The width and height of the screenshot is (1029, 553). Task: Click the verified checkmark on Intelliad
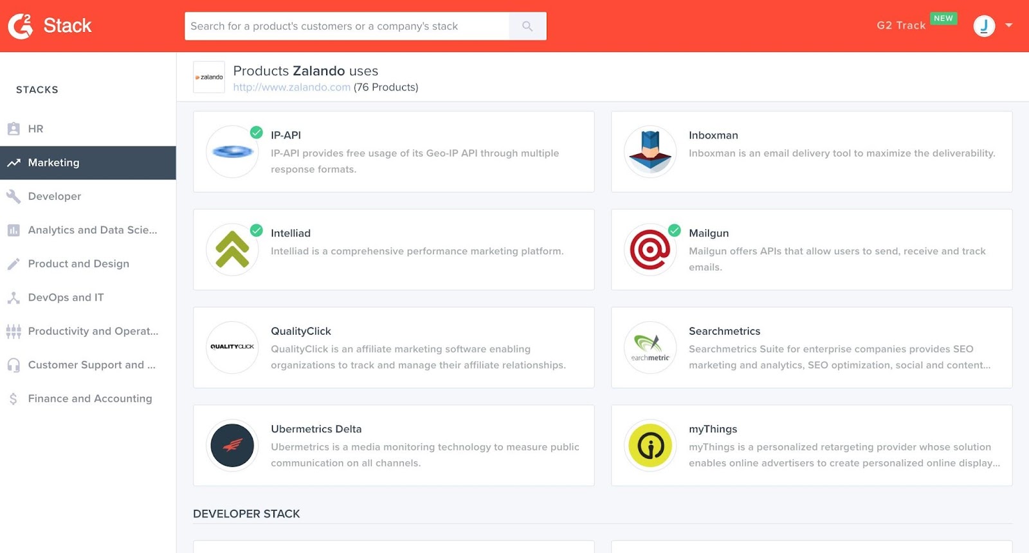coord(257,230)
